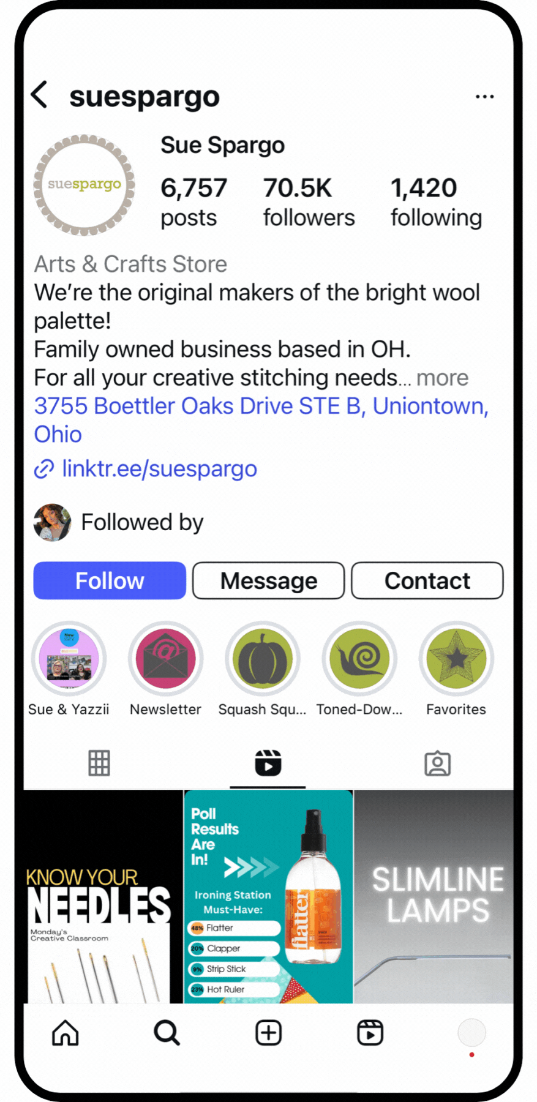Switch to the tagged photos tab
This screenshot has width=537, height=1102.
pyautogui.click(x=437, y=763)
